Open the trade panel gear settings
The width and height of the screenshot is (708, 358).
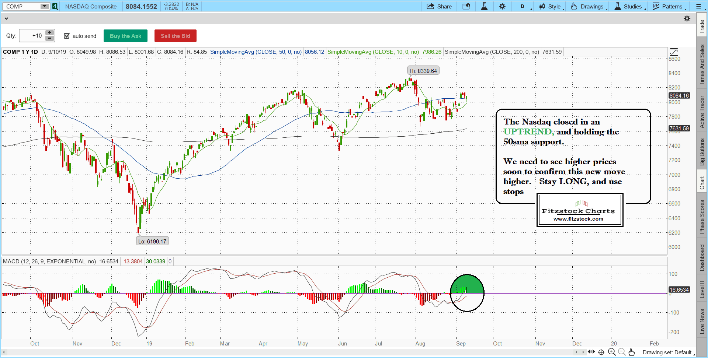(687, 18)
